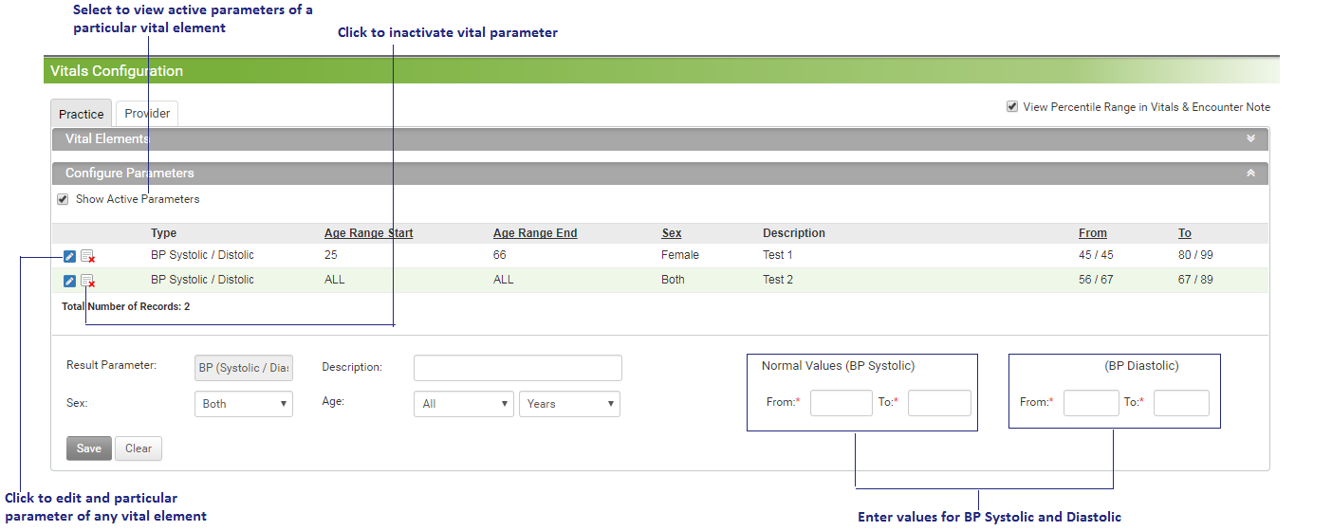This screenshot has width=1332, height=531.
Task: Expand the Vital Elements section
Action: [x=1250, y=138]
